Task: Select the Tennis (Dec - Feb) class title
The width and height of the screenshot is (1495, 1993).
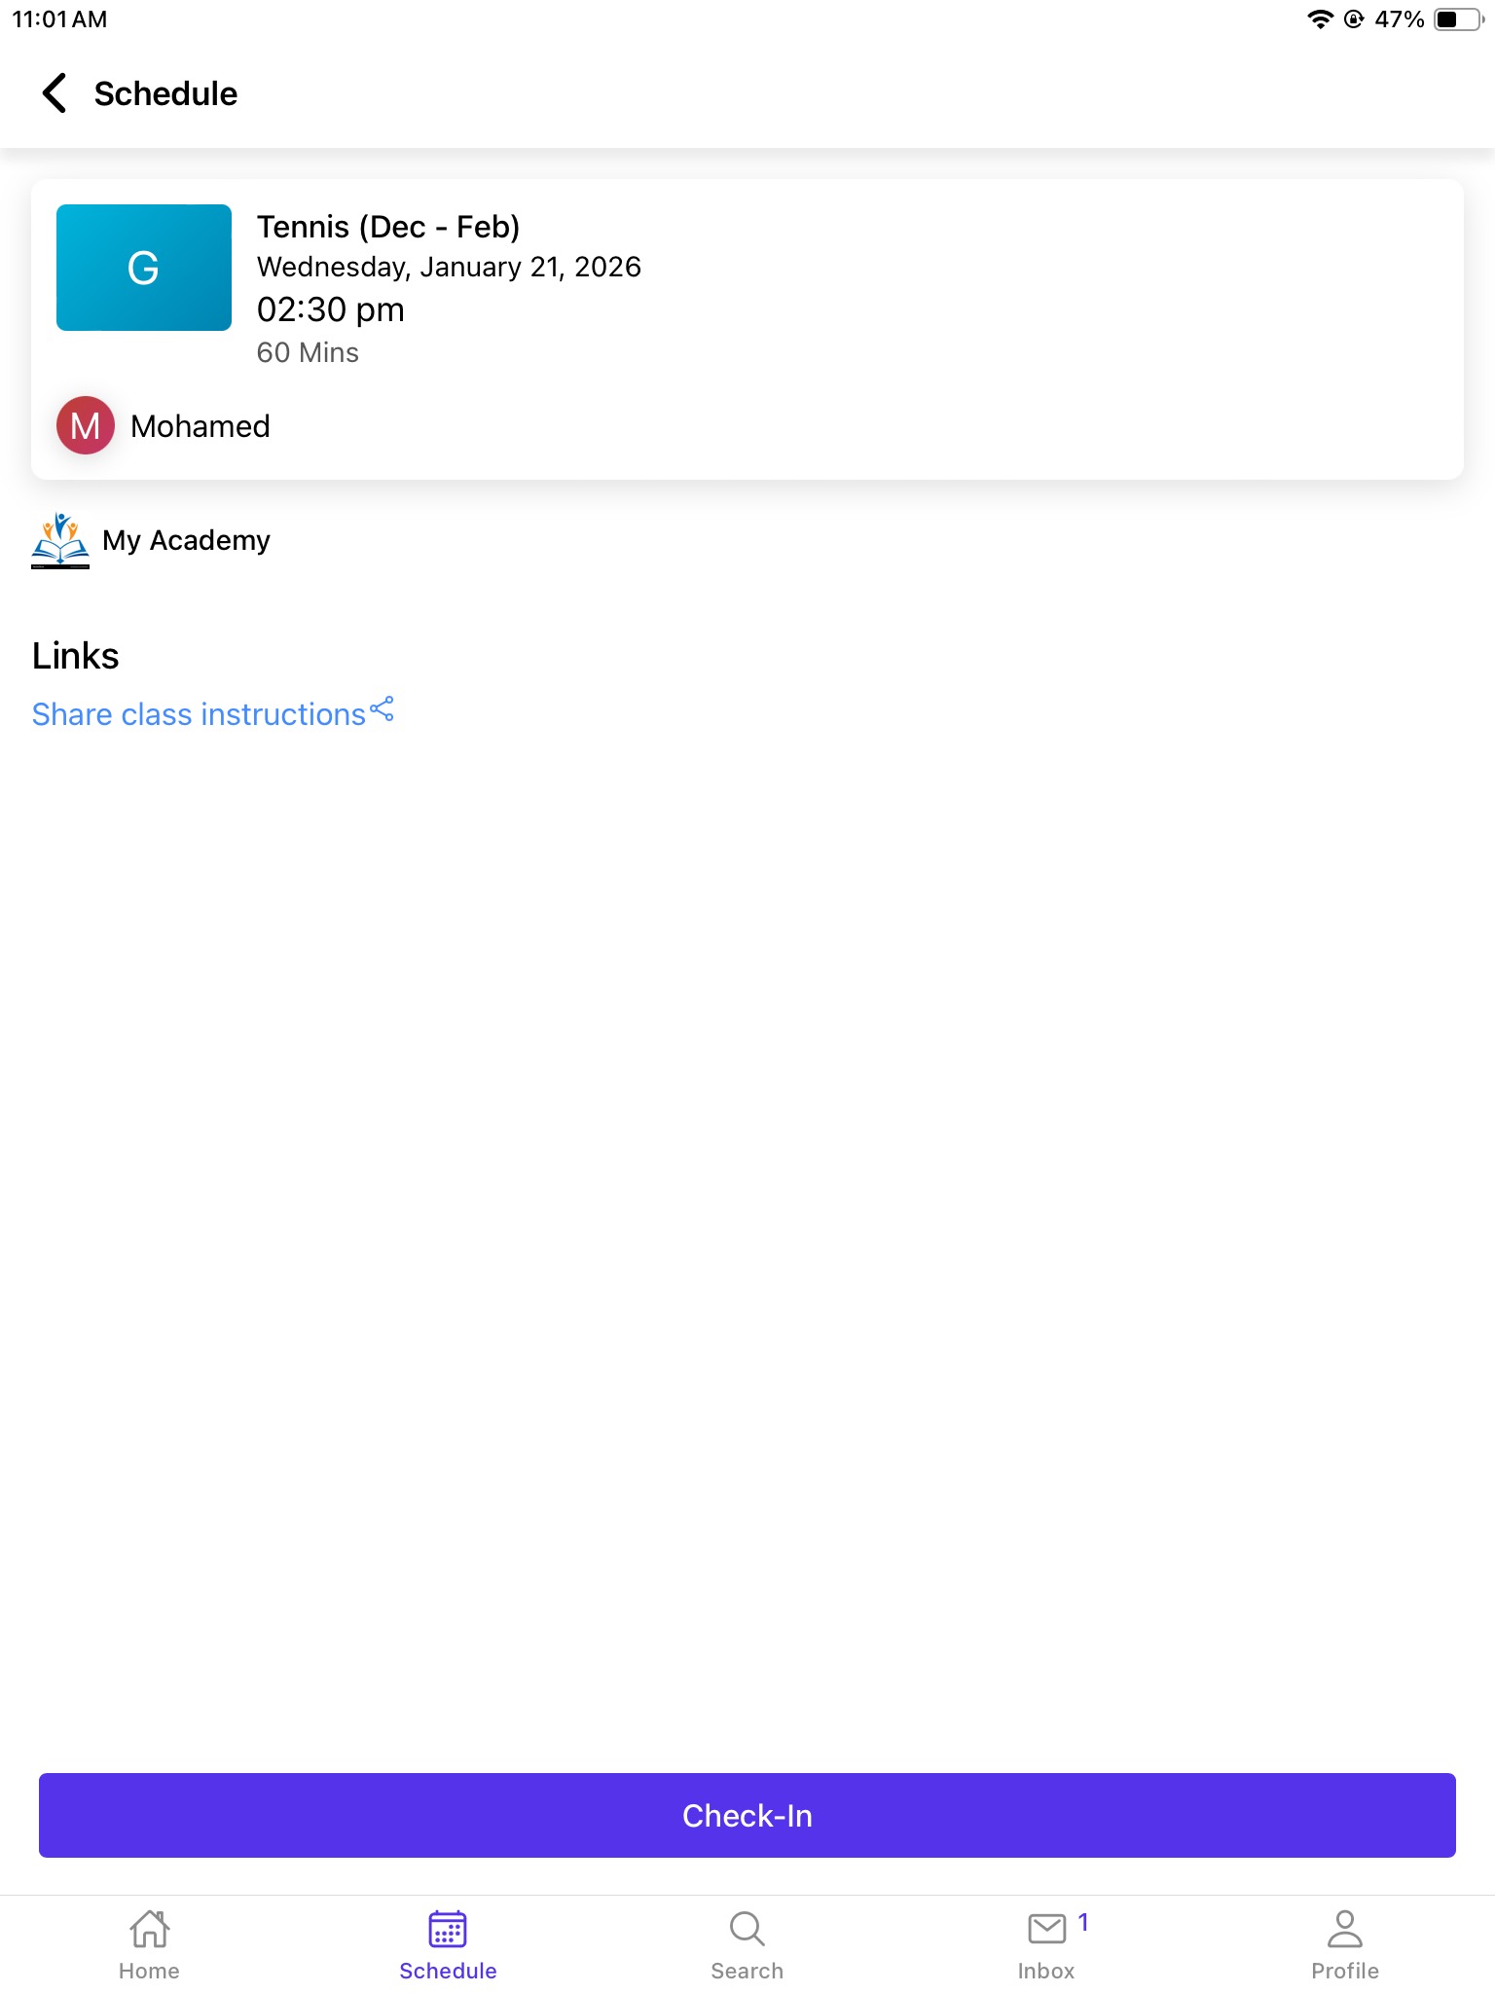Action: (x=388, y=227)
